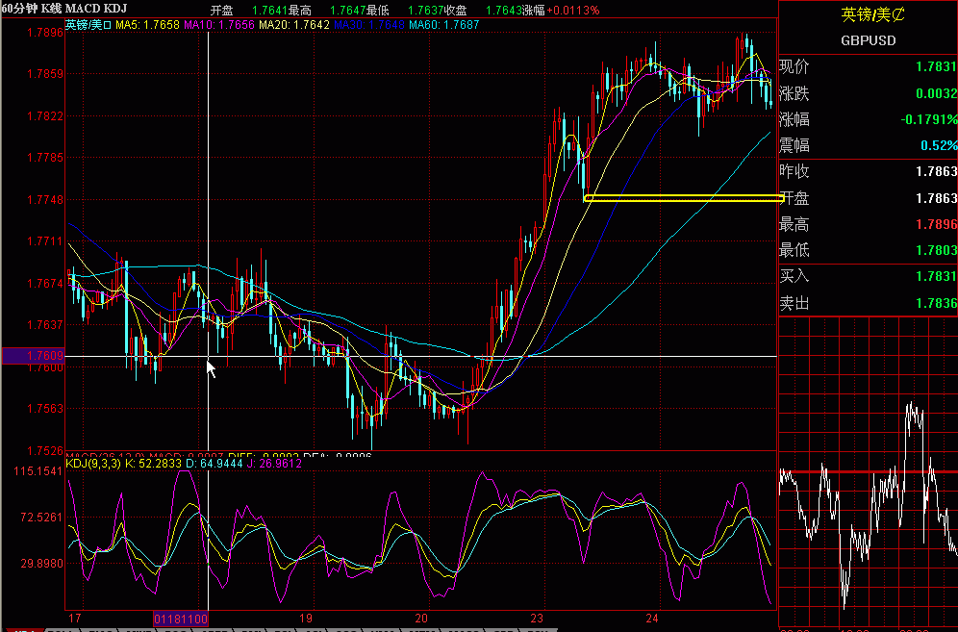This screenshot has height=632, width=958.
Task: Click date 17 on the time axis
Action: pyautogui.click(x=74, y=618)
